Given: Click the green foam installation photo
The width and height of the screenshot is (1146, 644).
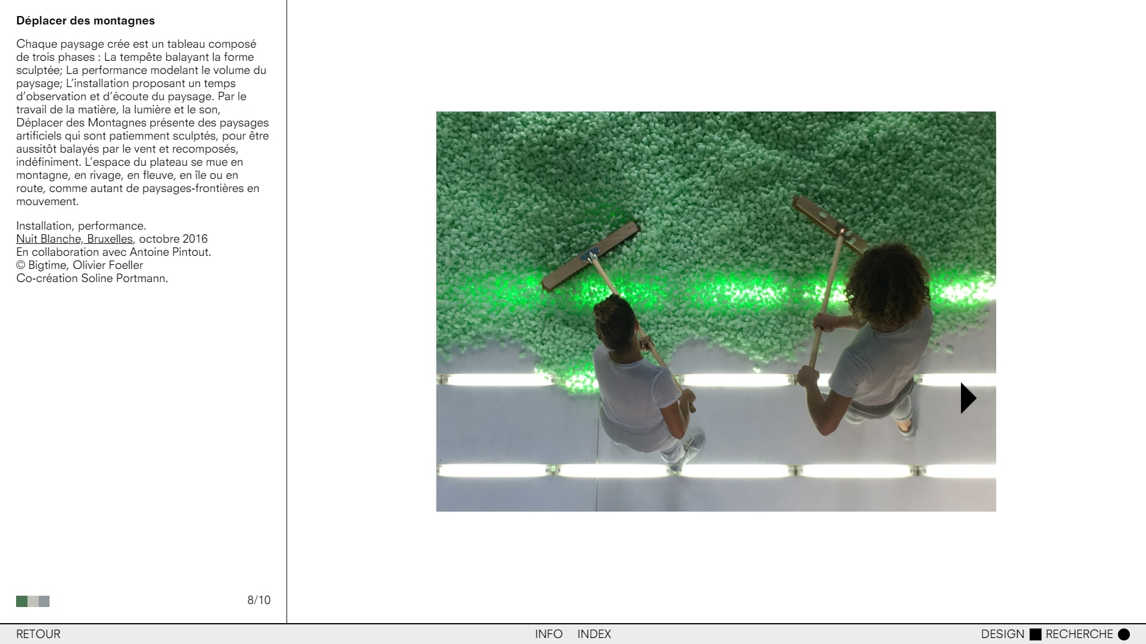Looking at the screenshot, I should point(657,179).
